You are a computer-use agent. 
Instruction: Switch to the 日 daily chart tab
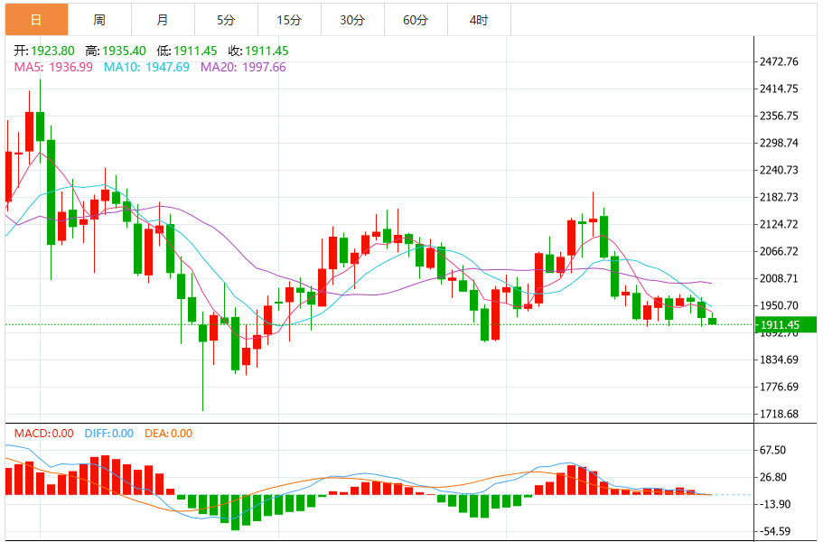point(36,20)
